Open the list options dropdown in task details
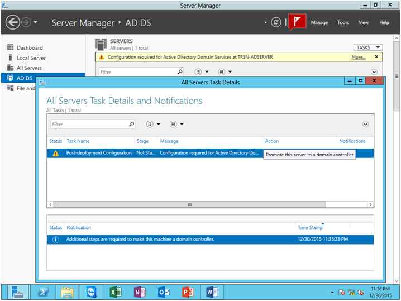Viewport: 401px width, 301px height. tap(153, 124)
